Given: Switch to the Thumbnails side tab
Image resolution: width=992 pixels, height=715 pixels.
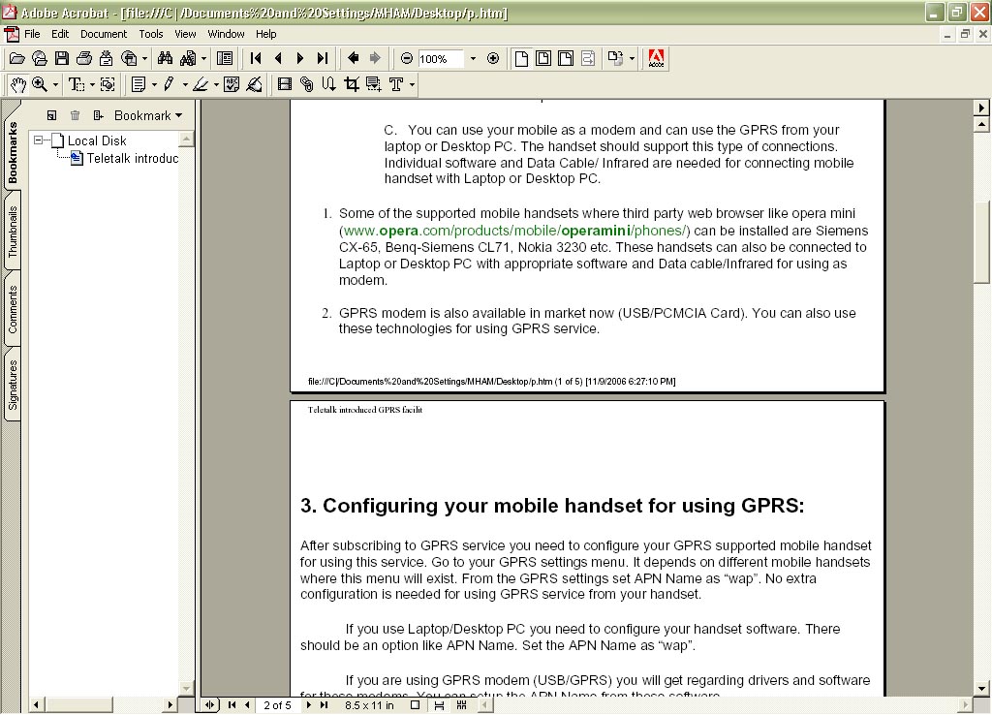Looking at the screenshot, I should pos(13,232).
